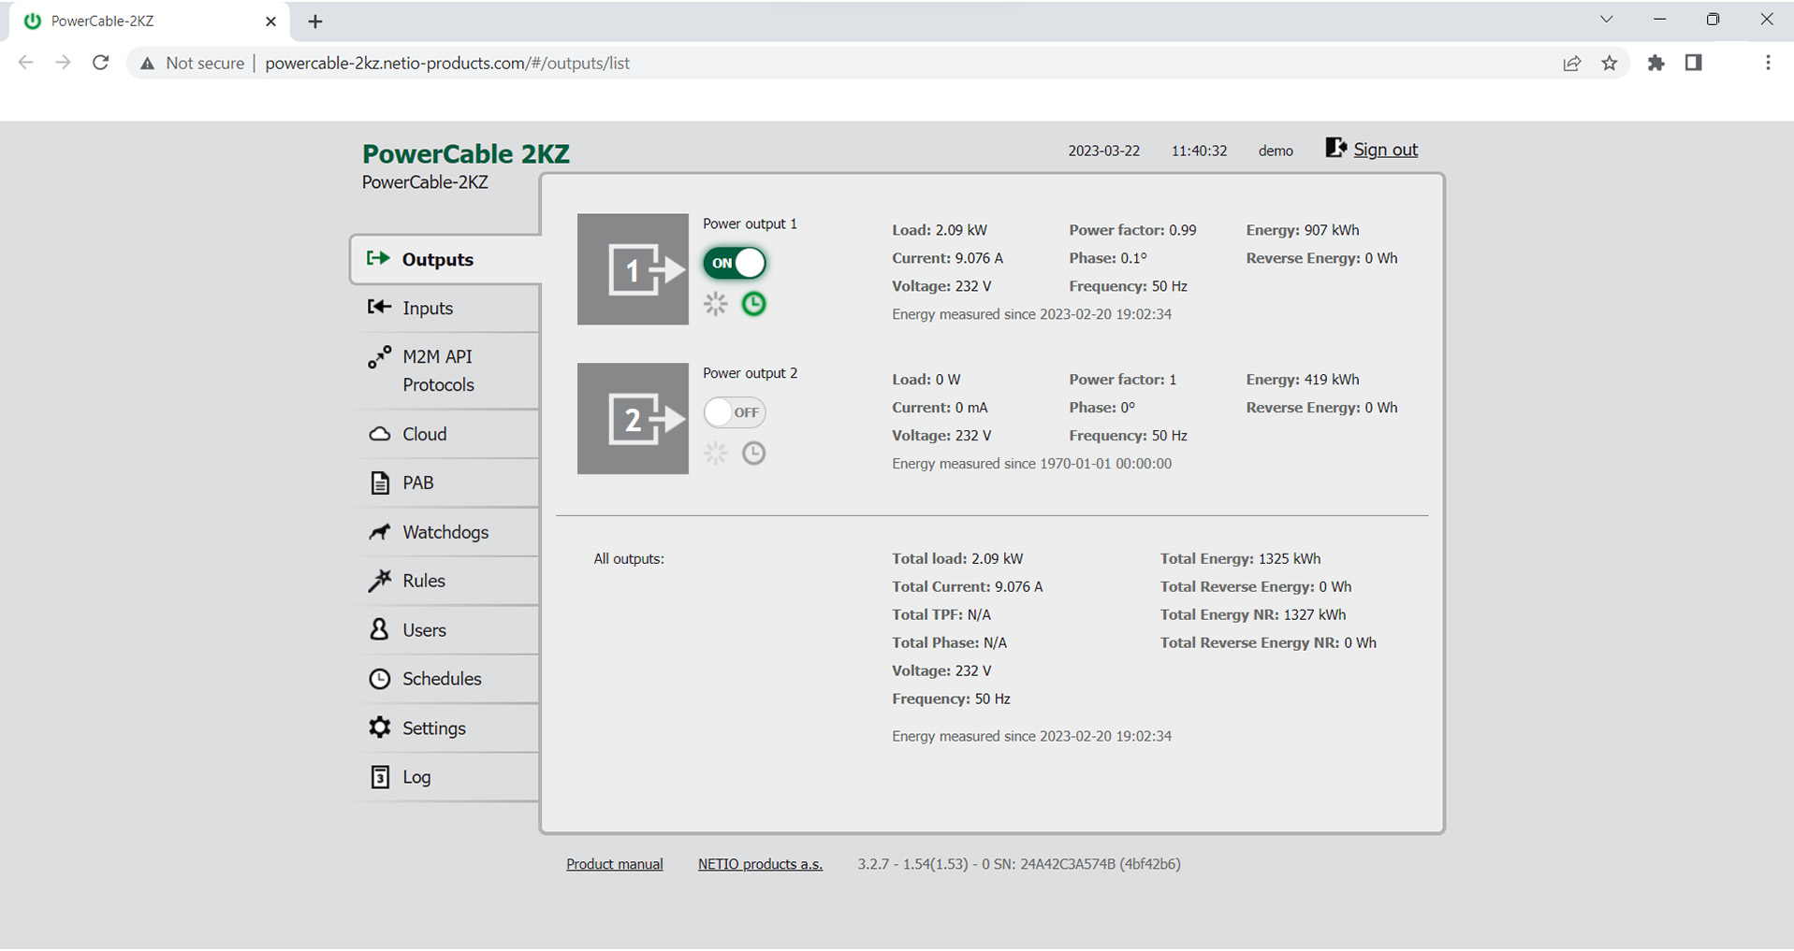
Task: Bookmark this page with the star icon
Action: 1610,63
